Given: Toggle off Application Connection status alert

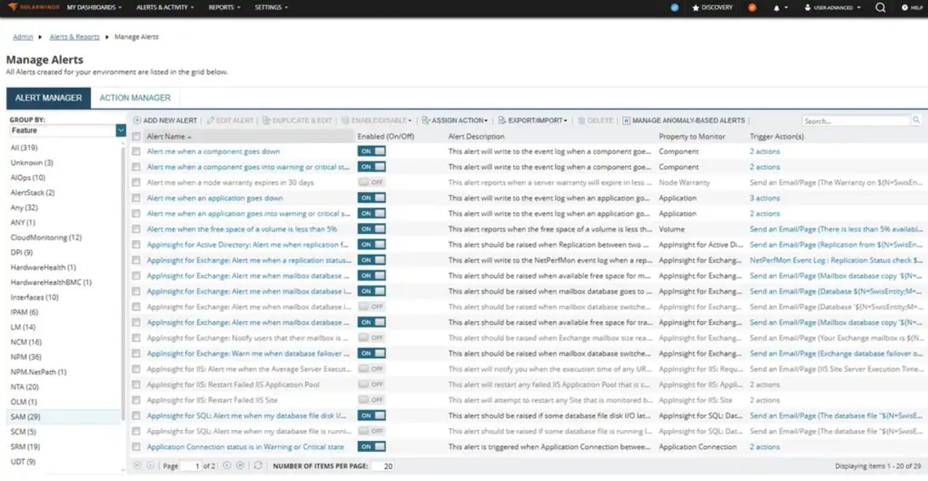Looking at the screenshot, I should tap(371, 446).
